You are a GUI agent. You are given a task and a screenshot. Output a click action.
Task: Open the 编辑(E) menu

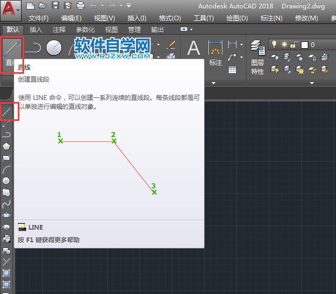coord(71,18)
